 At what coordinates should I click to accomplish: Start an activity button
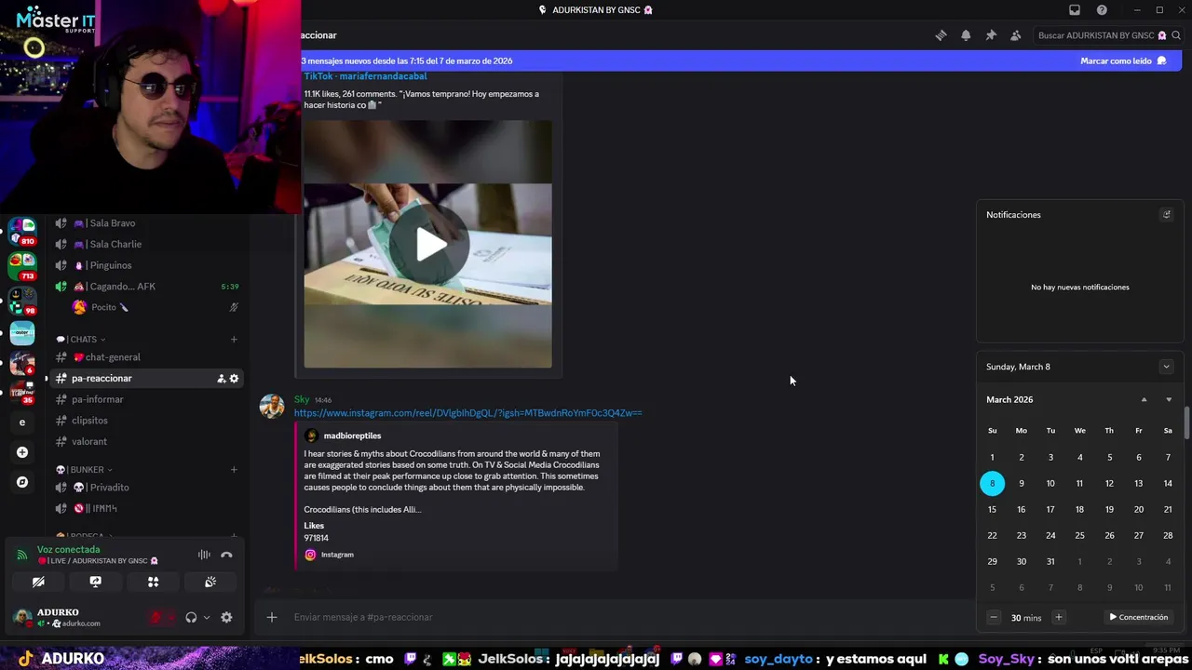pos(153,582)
